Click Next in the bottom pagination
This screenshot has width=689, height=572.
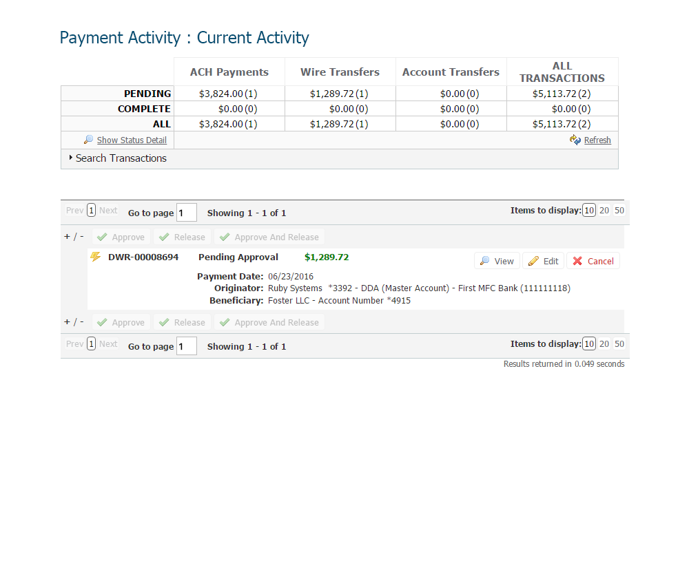click(108, 344)
